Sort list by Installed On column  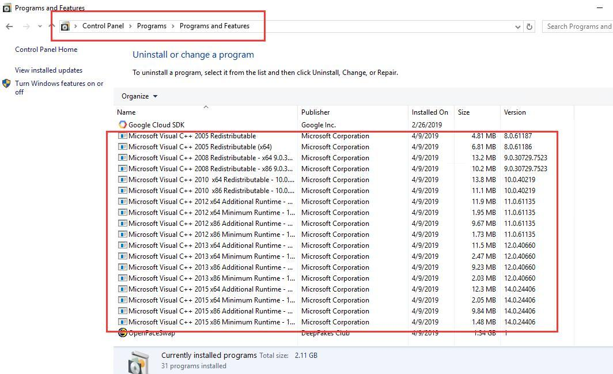coord(430,112)
